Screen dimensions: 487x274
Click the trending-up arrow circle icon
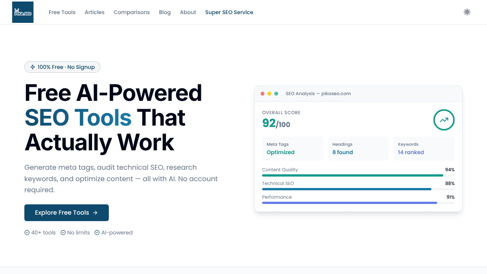click(444, 120)
